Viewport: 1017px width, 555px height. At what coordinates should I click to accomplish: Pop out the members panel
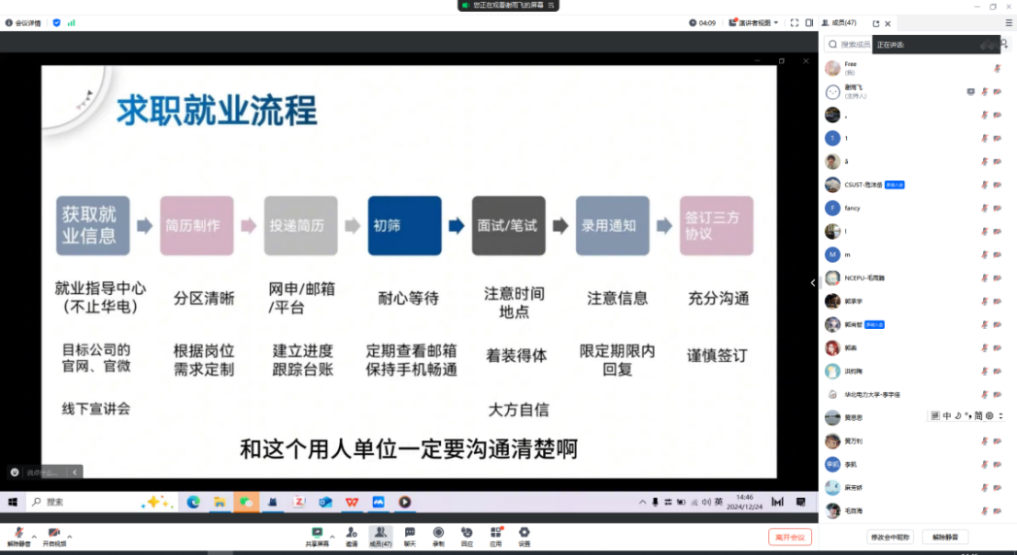[x=875, y=23]
